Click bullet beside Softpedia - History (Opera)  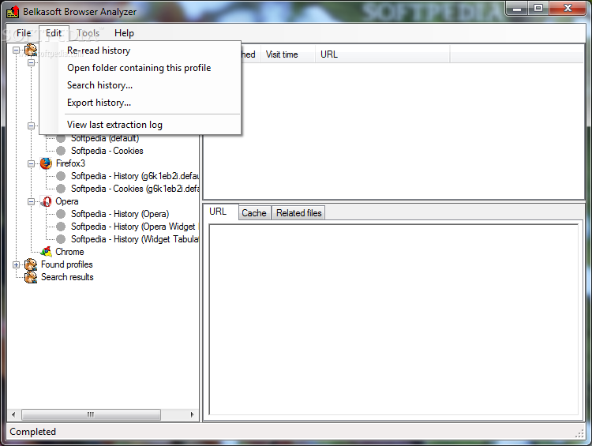click(61, 214)
